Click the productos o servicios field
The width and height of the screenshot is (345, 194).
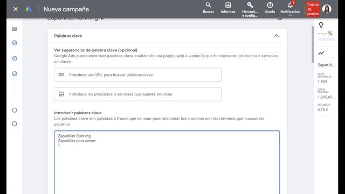(138, 94)
